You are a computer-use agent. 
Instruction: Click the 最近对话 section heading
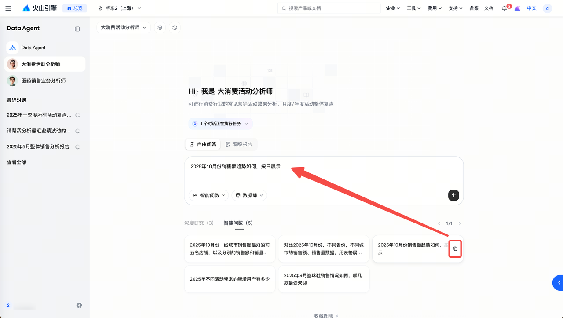[x=17, y=100]
